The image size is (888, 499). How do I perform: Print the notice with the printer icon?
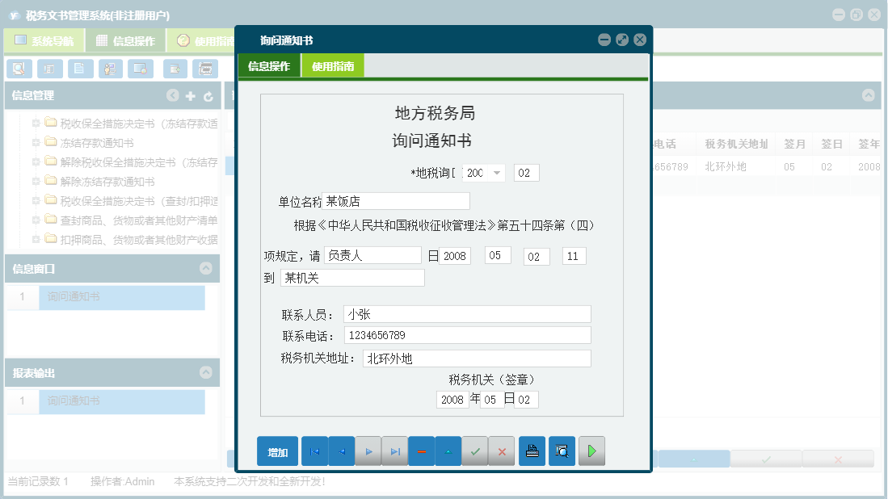click(x=532, y=451)
